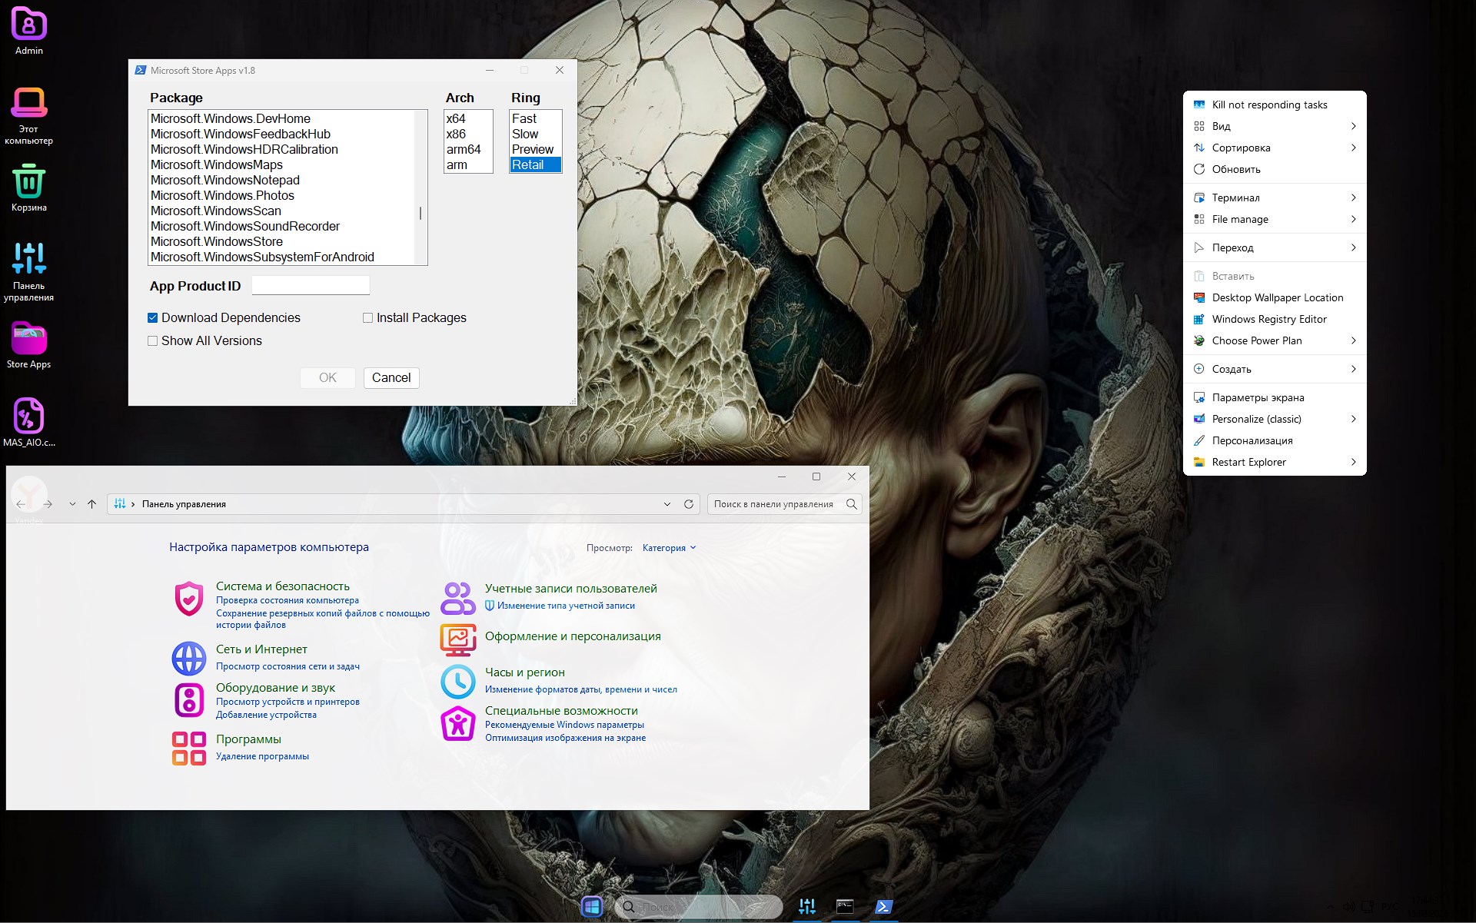Click the App Product ID field

tap(310, 285)
